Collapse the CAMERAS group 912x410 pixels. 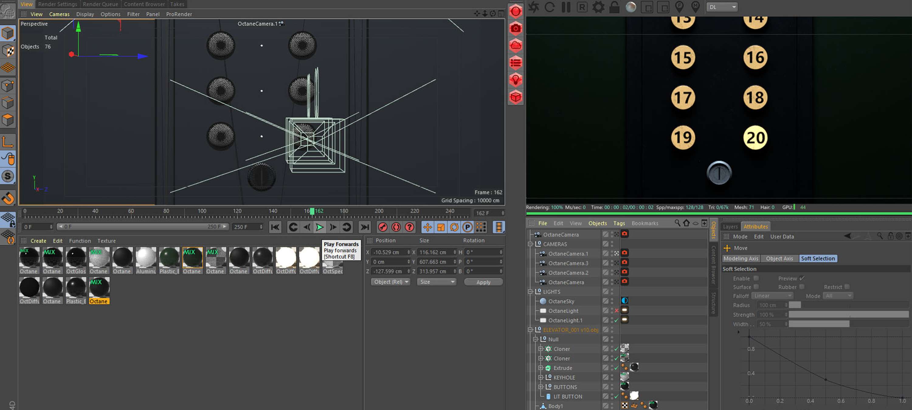click(530, 244)
